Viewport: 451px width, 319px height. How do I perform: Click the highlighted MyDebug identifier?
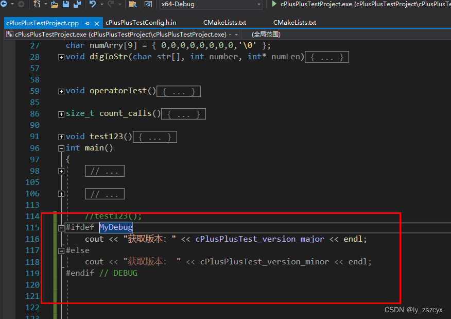116,227
